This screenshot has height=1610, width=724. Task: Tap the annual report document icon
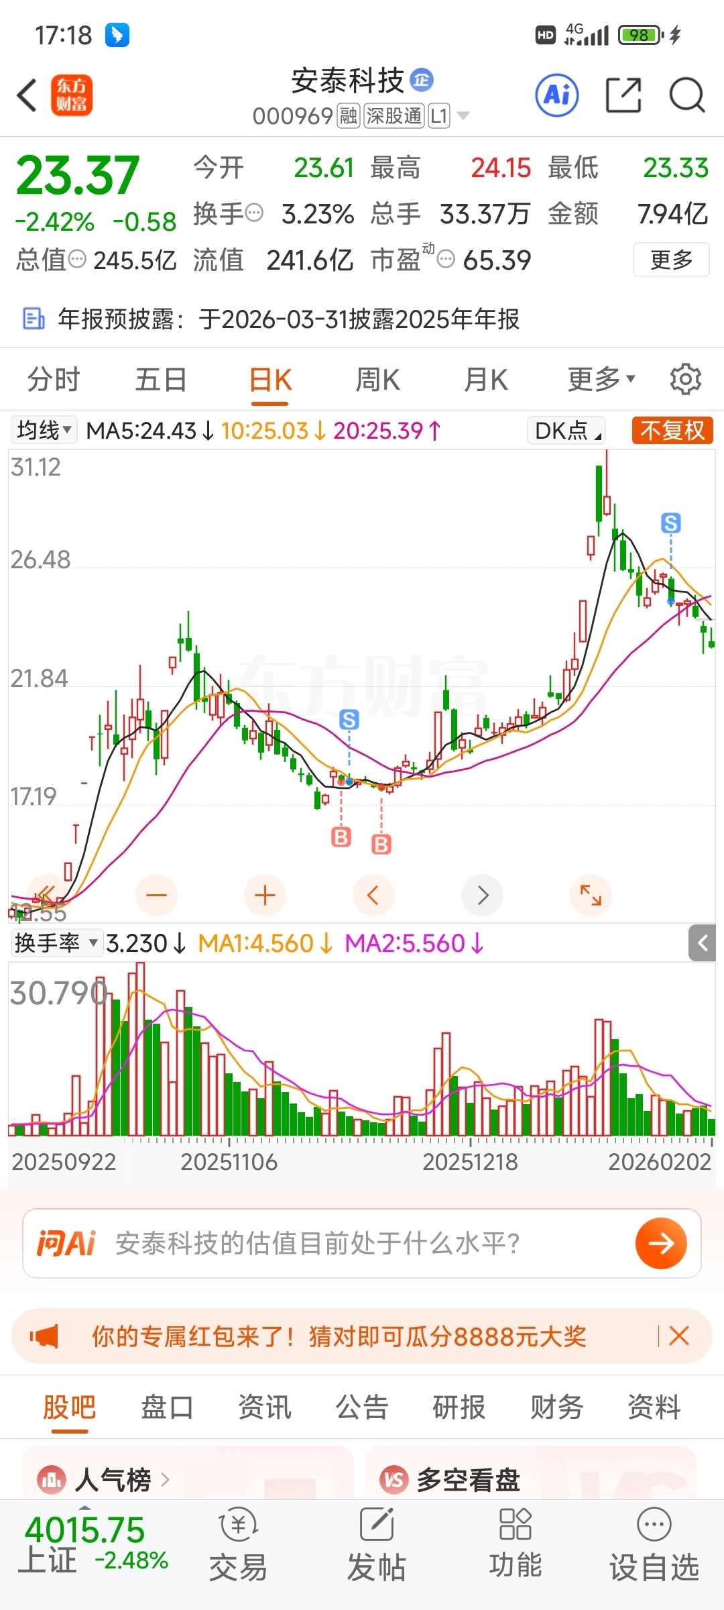[x=34, y=319]
